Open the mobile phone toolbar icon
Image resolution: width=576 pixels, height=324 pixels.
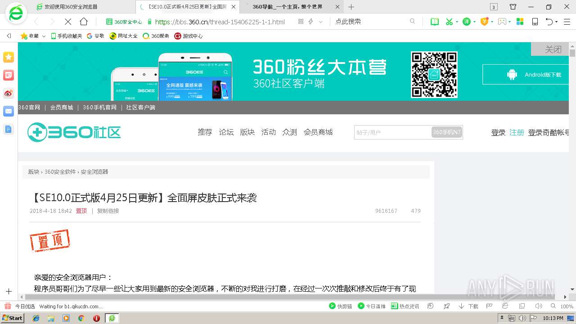coord(535,22)
